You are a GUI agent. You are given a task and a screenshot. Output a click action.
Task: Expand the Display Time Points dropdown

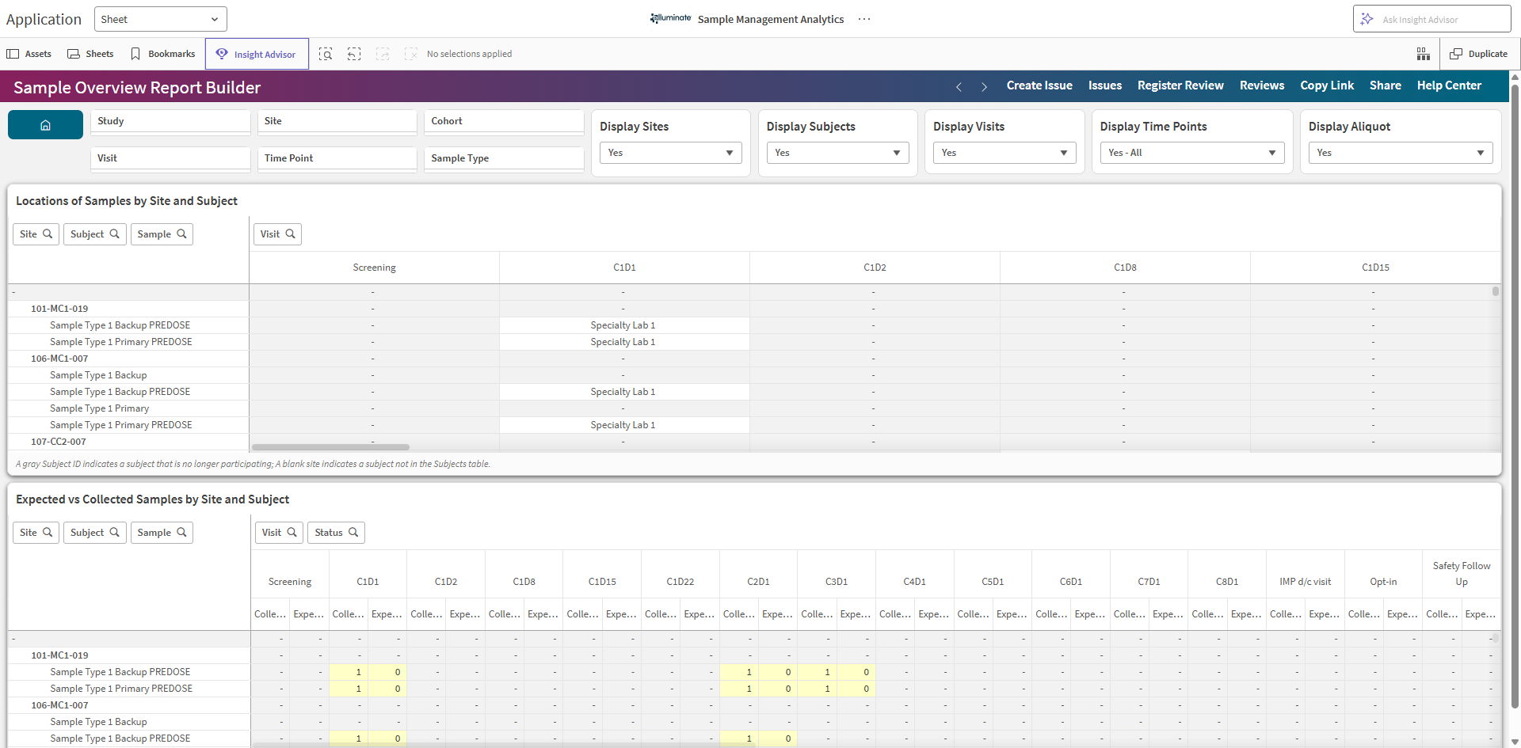(1192, 153)
